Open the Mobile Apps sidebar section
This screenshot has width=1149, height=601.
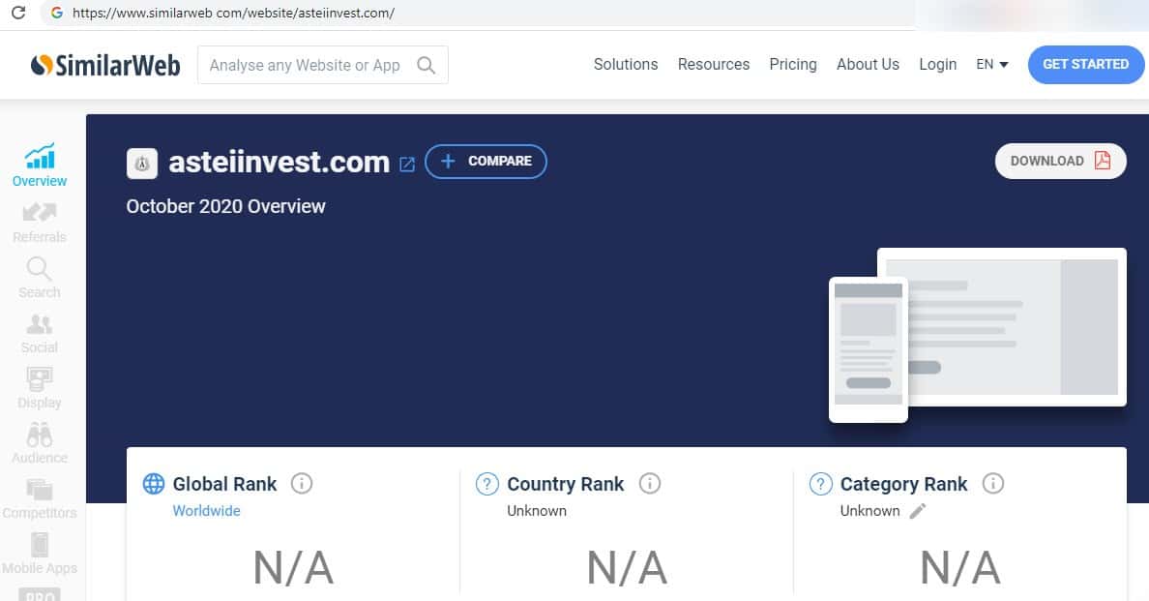pyautogui.click(x=40, y=555)
